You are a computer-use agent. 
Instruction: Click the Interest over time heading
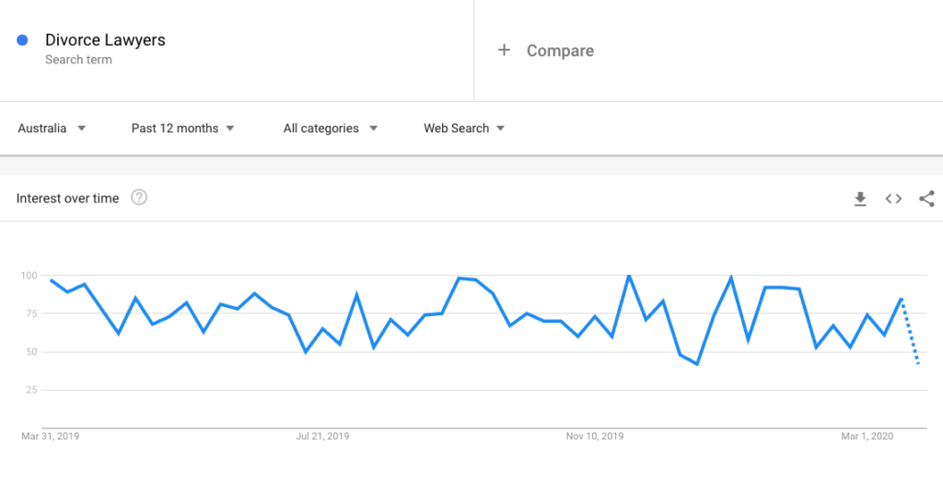[x=67, y=199]
